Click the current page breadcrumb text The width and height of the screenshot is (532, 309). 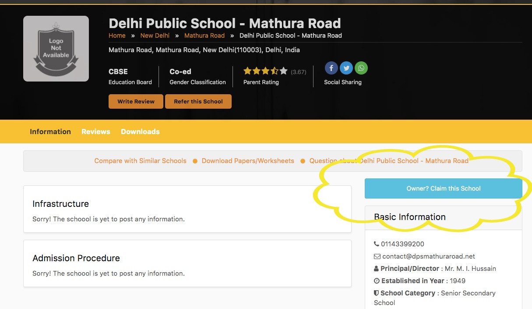coord(291,36)
